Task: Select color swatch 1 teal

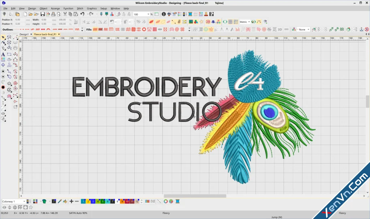Action: point(83,201)
